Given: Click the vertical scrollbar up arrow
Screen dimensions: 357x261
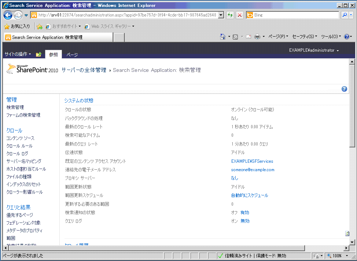Looking at the screenshot, I should pos(352,62).
